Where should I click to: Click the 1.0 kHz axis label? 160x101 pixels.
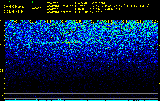click(x=2, y=45)
